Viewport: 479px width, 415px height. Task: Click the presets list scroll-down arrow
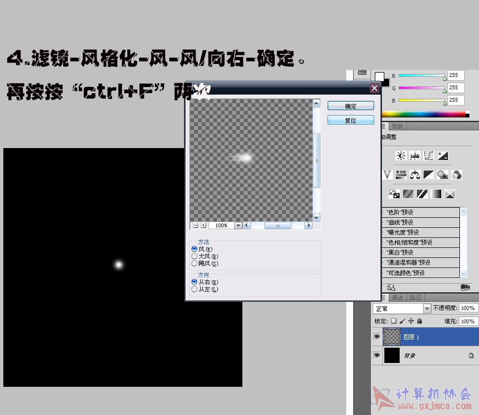pyautogui.click(x=463, y=274)
